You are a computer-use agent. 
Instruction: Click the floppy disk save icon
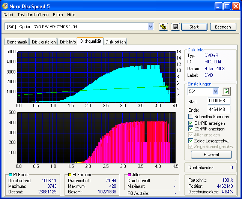pyautogui.click(x=175, y=27)
